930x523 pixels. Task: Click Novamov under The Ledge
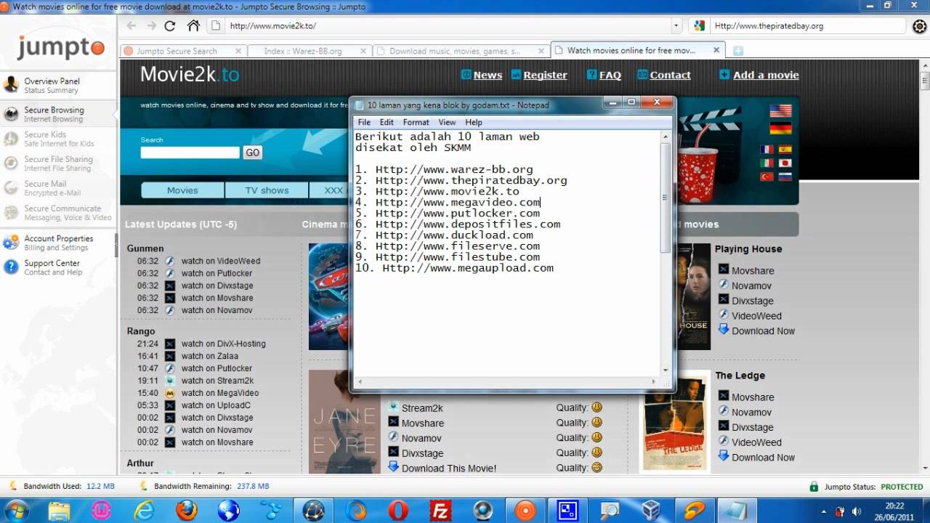(x=751, y=413)
